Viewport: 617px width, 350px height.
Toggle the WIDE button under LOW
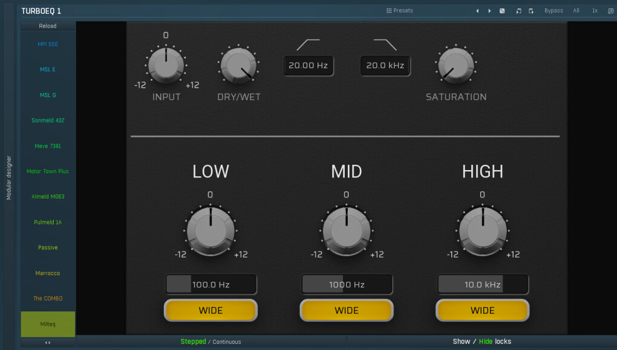211,310
